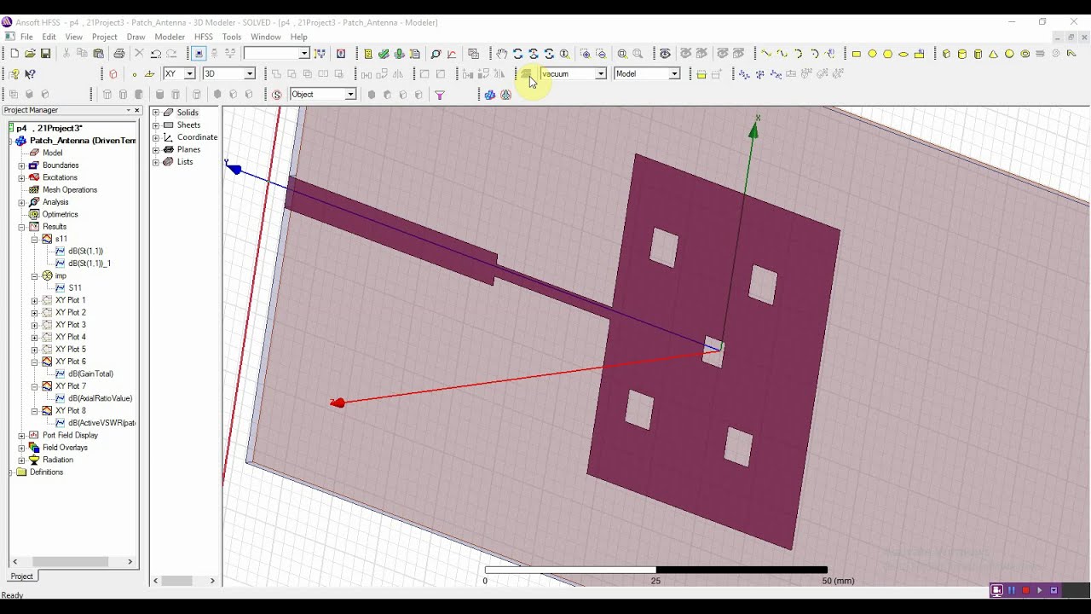The width and height of the screenshot is (1091, 614).
Task: Select the Excitations tree item
Action: coord(61,177)
